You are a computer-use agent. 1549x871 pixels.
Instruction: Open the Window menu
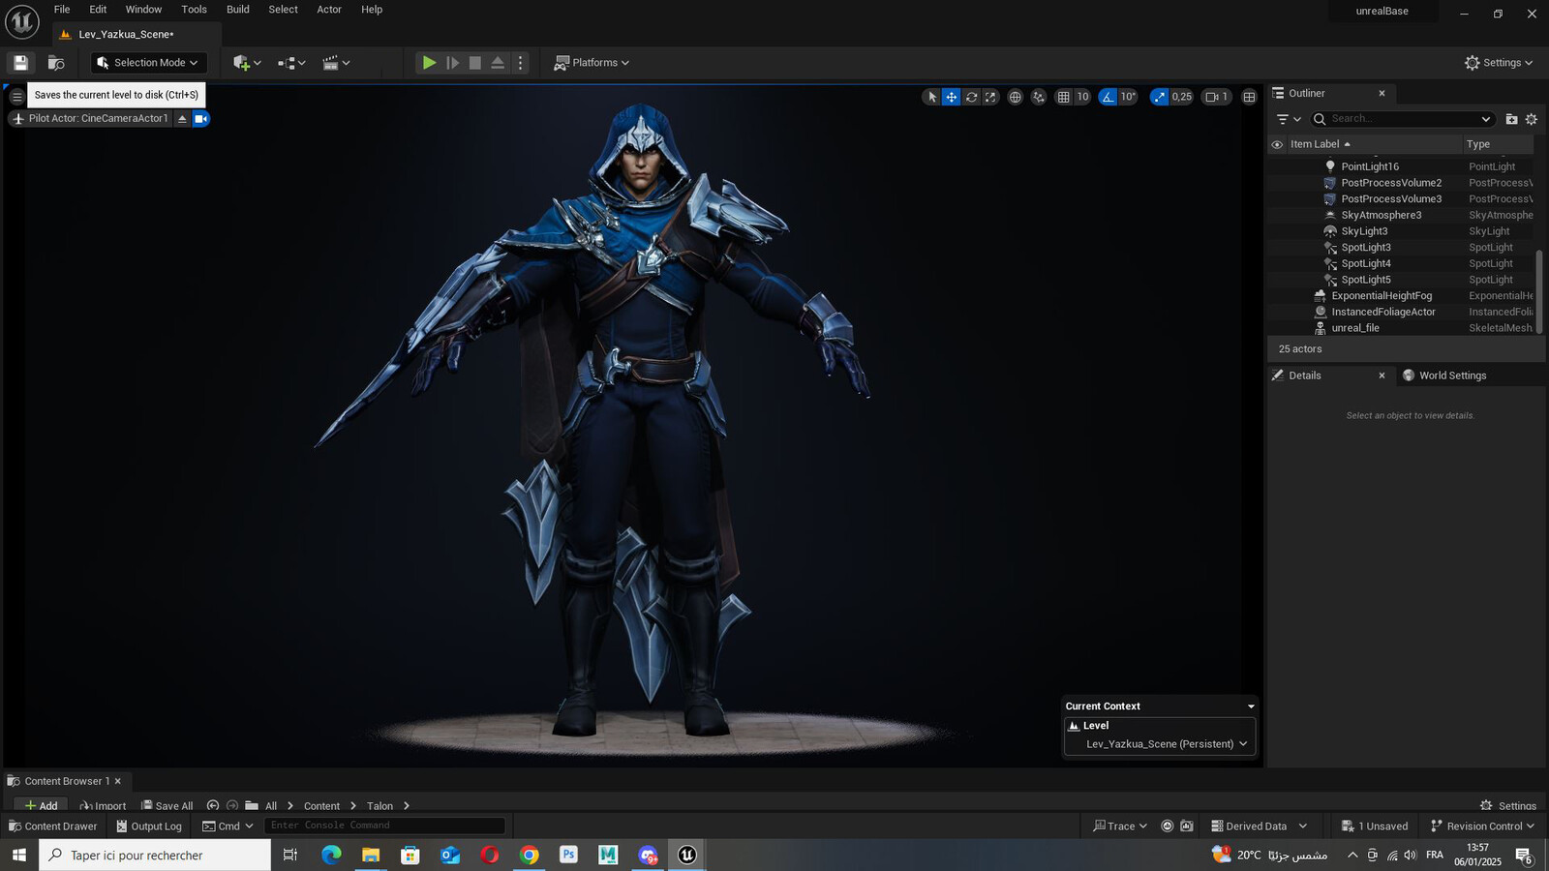point(143,10)
